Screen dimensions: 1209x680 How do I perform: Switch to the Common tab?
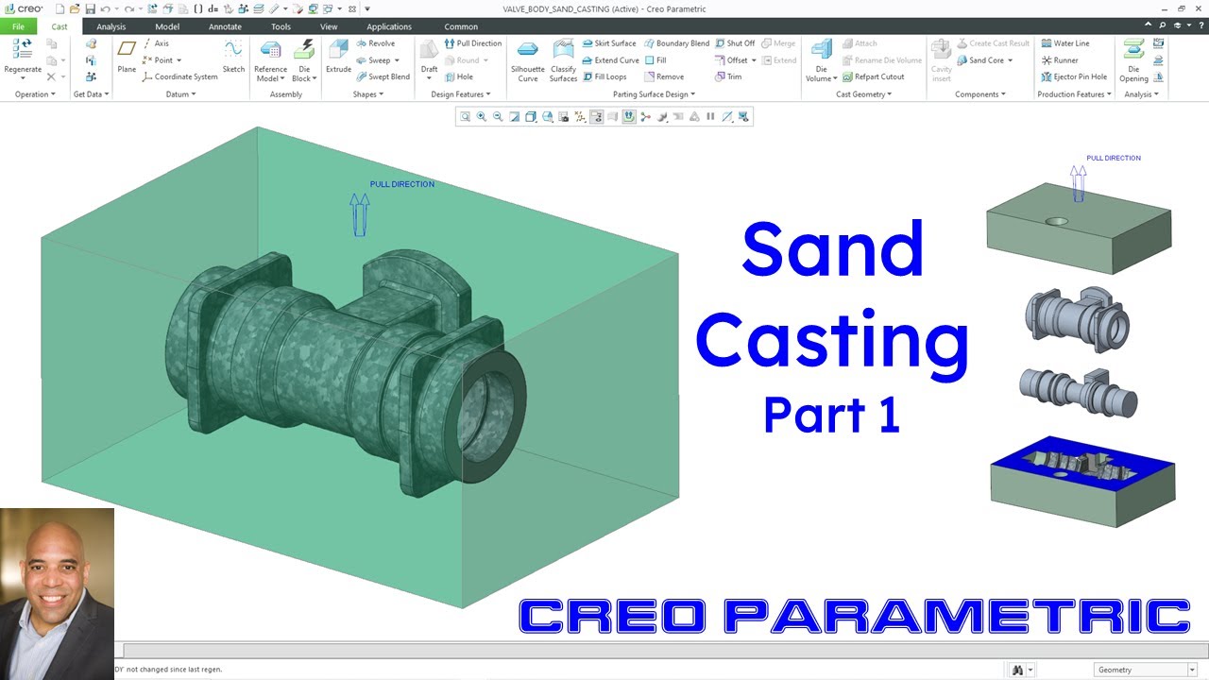pyautogui.click(x=461, y=26)
